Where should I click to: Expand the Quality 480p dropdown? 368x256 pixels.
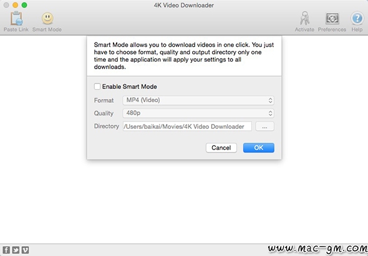coord(198,113)
